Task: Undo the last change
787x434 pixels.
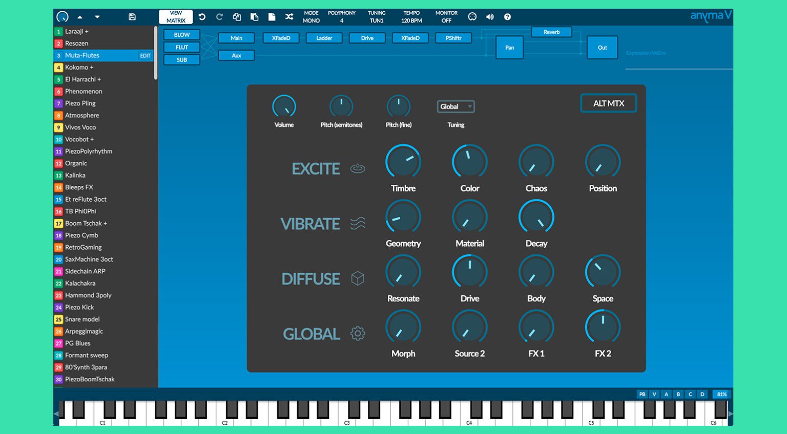Action: click(x=202, y=17)
